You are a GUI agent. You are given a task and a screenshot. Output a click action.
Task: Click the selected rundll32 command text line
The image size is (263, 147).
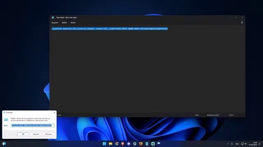coord(110,29)
